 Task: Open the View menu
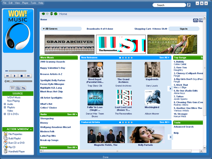point(17,3)
